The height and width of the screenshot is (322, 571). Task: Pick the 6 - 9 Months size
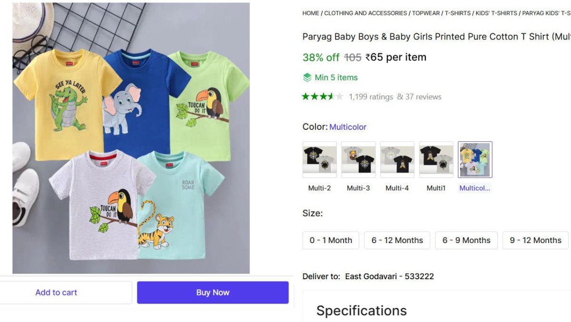click(466, 240)
